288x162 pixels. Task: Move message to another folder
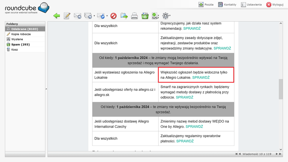pyautogui.click(x=124, y=16)
